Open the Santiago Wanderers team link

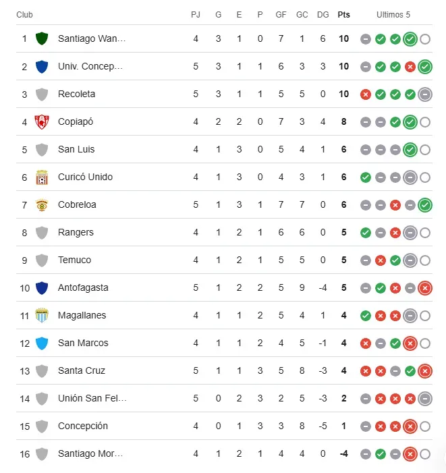[x=92, y=38]
